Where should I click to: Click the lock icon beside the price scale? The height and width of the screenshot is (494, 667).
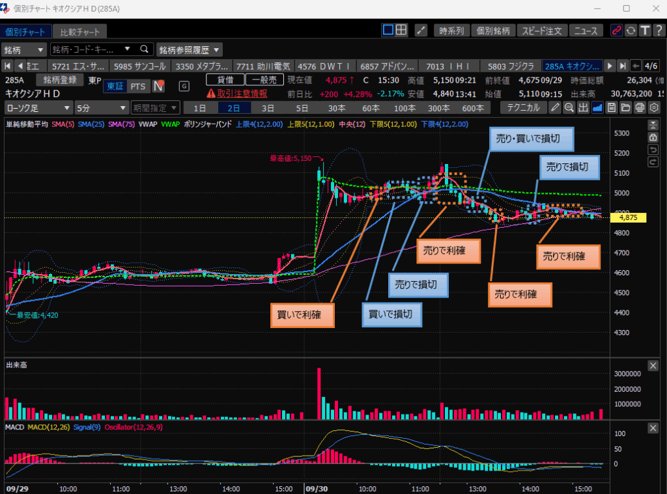pyautogui.click(x=653, y=138)
